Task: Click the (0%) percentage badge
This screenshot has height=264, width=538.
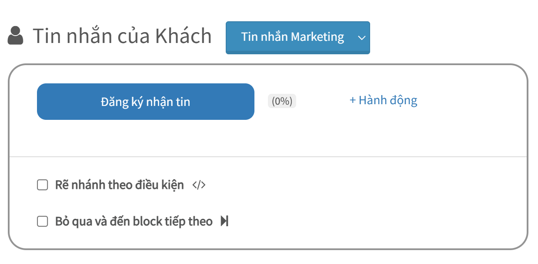Action: [282, 101]
